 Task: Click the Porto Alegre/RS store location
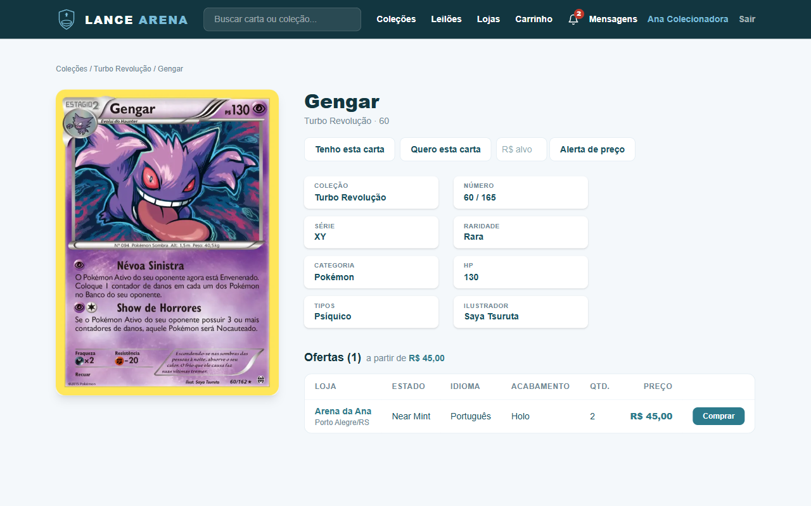[342, 423]
